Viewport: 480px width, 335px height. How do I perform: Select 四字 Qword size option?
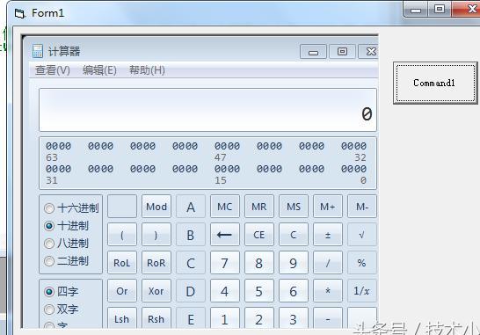pos(62,292)
